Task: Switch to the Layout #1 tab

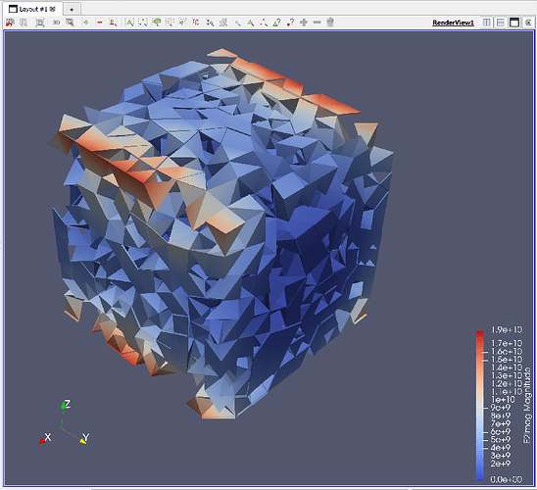Action: point(33,9)
